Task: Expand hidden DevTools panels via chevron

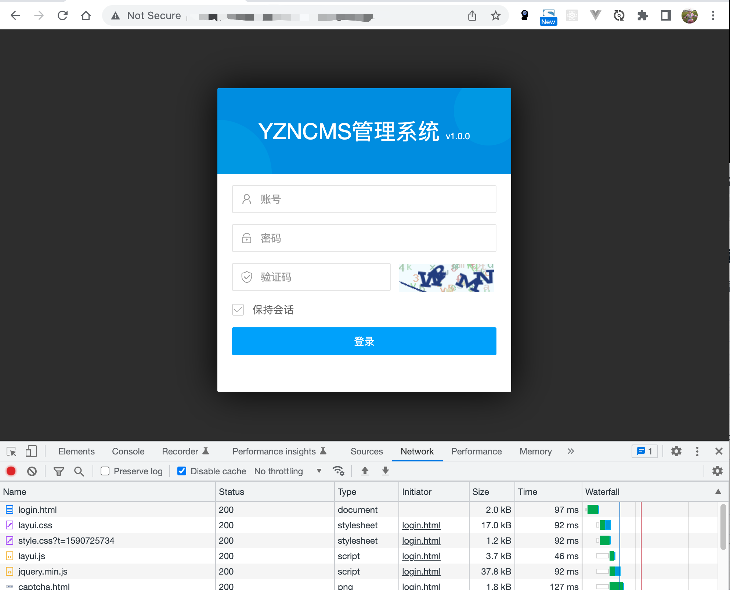Action: (x=571, y=451)
